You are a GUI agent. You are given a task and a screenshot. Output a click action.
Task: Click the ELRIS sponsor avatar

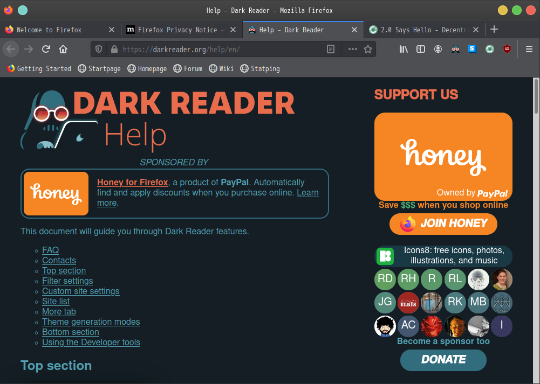(408, 303)
